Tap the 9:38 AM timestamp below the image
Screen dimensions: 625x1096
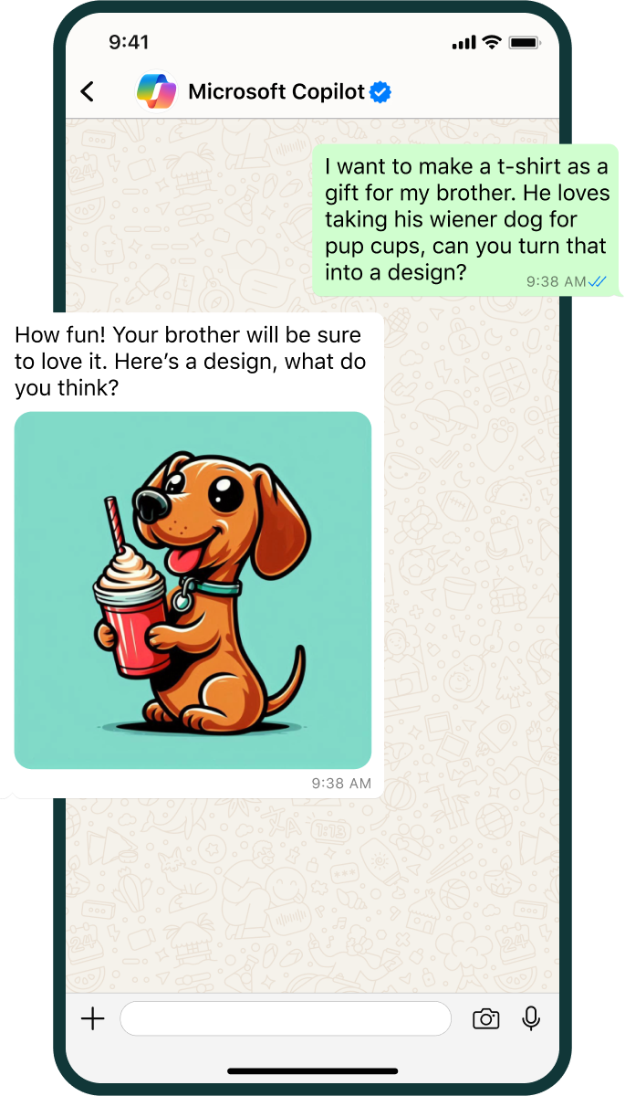pyautogui.click(x=341, y=783)
